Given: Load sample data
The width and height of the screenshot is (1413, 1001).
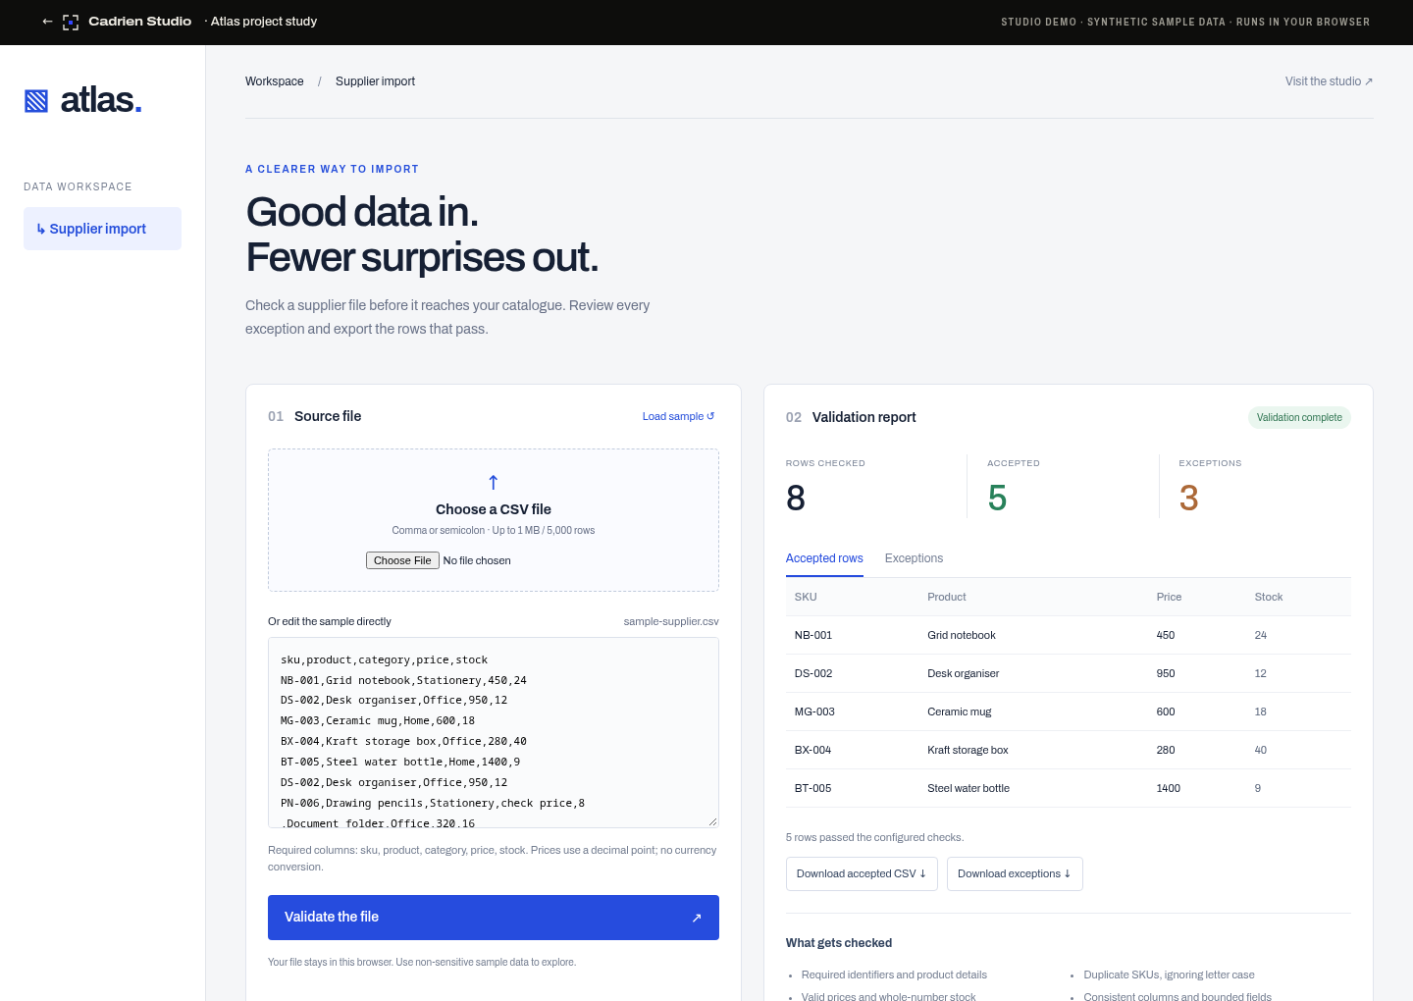Looking at the screenshot, I should coord(678,416).
